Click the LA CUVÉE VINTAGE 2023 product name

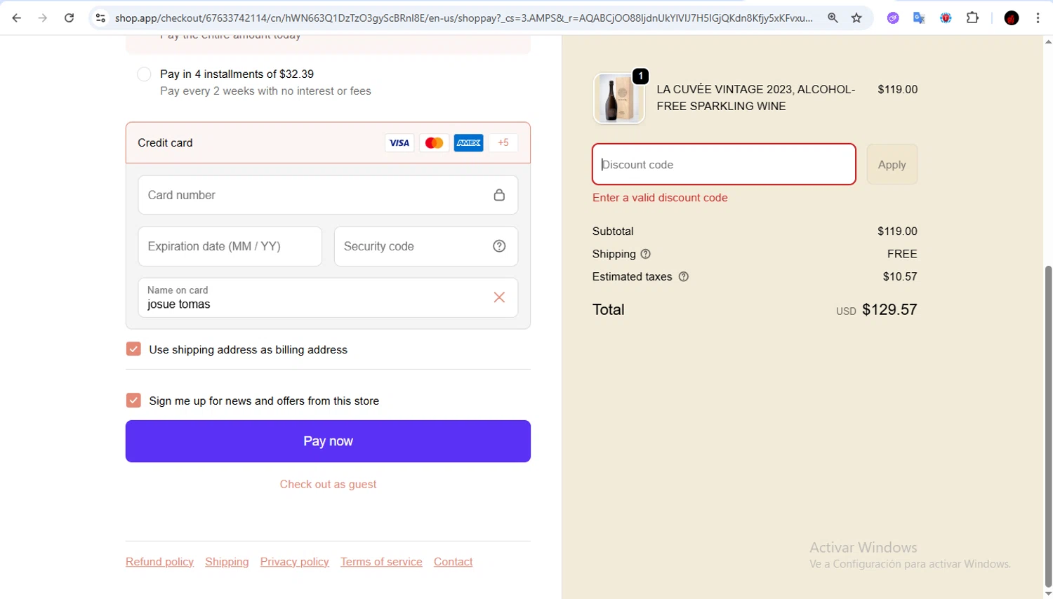pos(756,98)
